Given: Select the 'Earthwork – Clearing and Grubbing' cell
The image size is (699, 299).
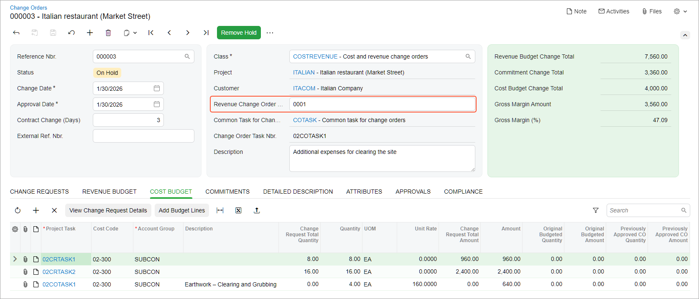Looking at the screenshot, I should [x=231, y=284].
